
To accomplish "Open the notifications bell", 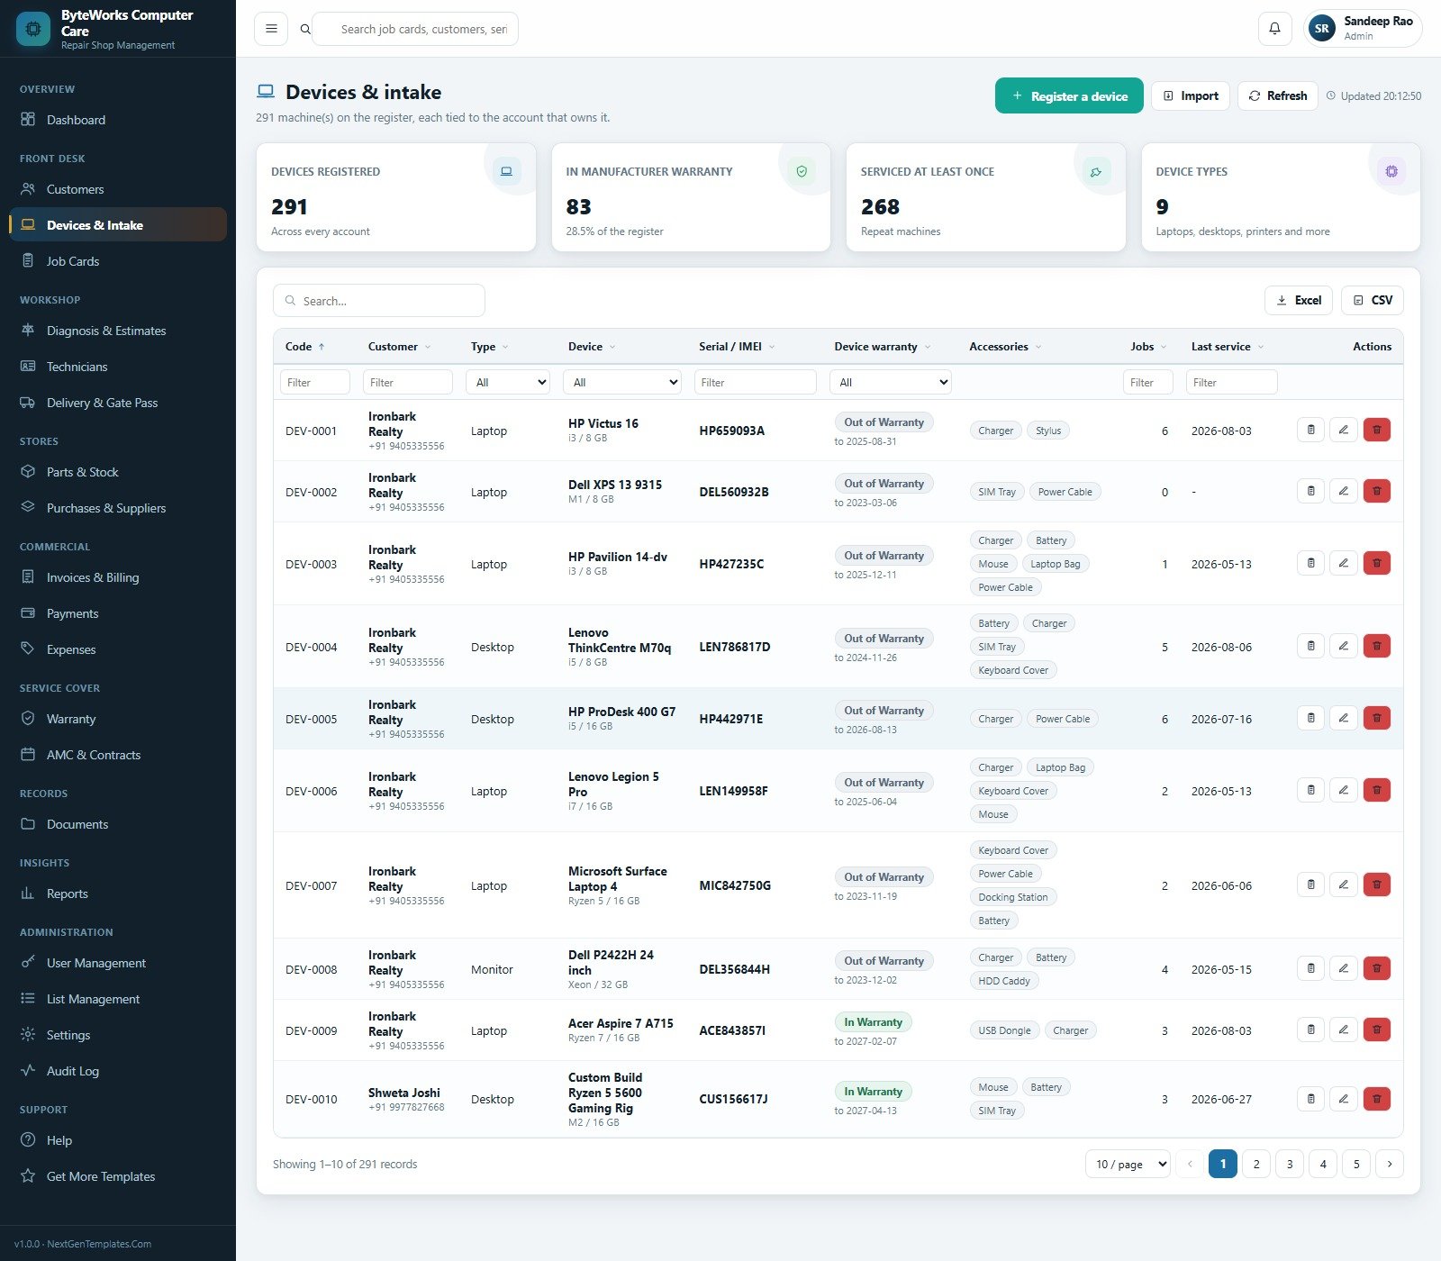I will pos(1274,29).
